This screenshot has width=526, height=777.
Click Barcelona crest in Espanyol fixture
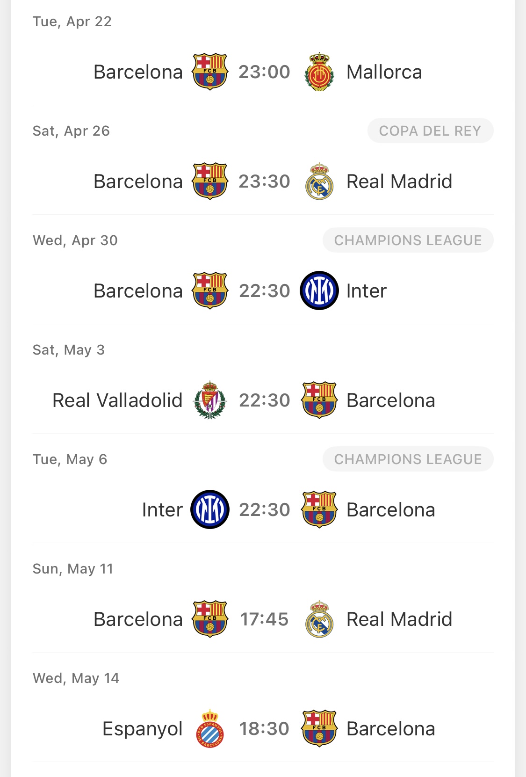(319, 728)
